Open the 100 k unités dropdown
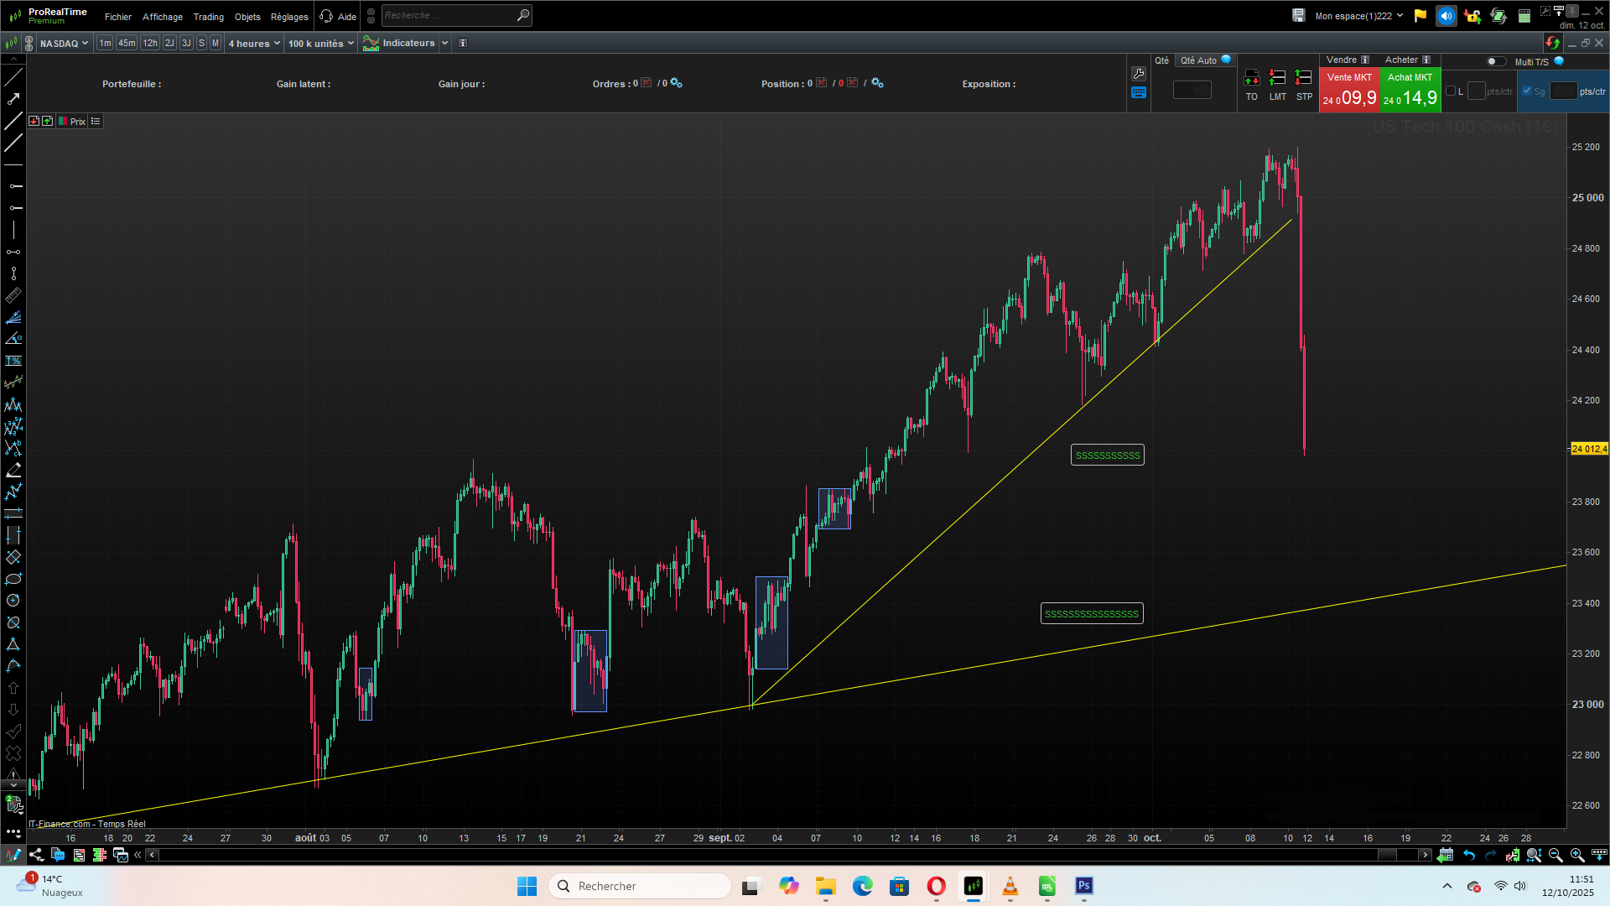 (321, 44)
